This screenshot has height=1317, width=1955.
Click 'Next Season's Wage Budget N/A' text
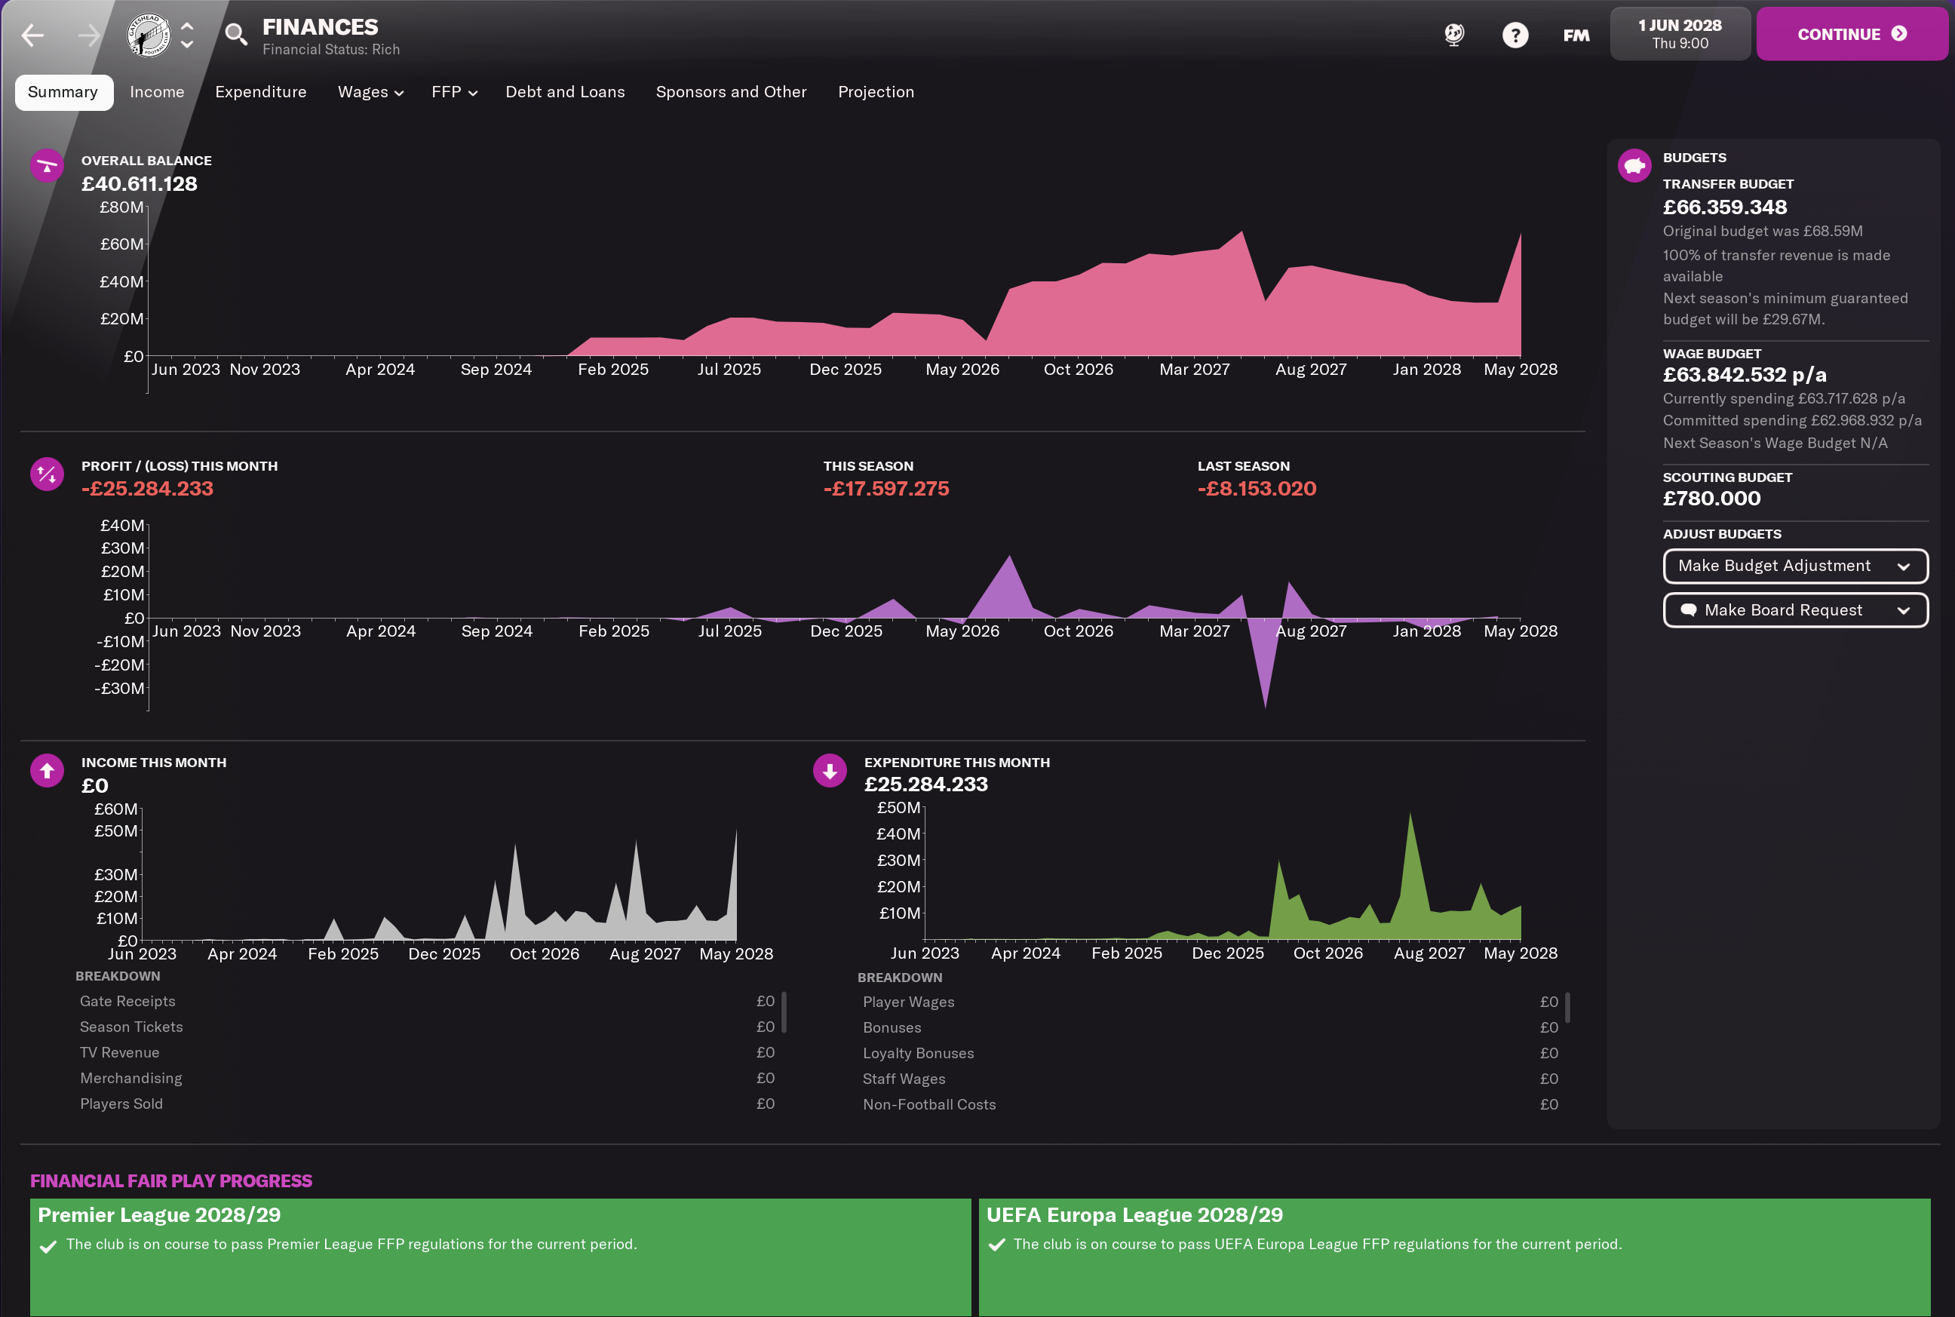coord(1775,444)
